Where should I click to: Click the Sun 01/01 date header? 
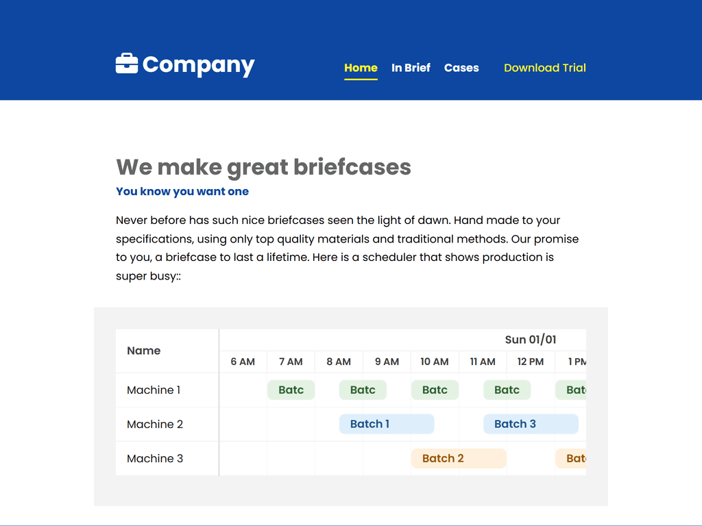[x=531, y=340]
